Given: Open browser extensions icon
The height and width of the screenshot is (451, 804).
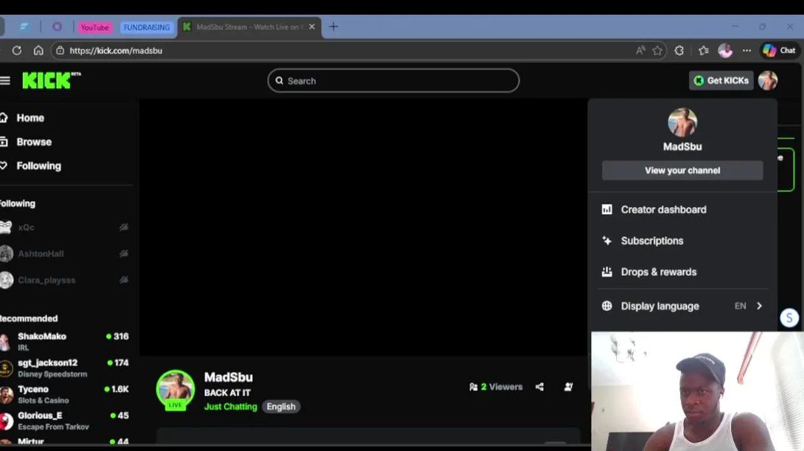Looking at the screenshot, I should (679, 51).
